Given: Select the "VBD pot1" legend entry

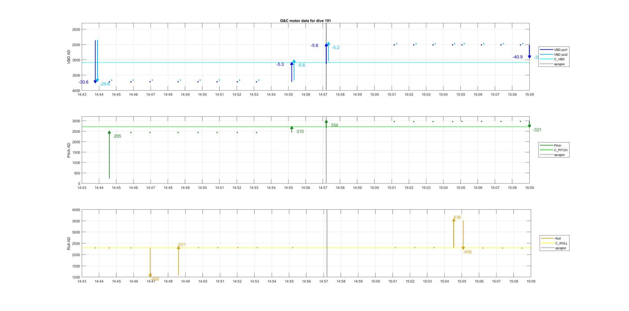Looking at the screenshot, I should point(554,49).
